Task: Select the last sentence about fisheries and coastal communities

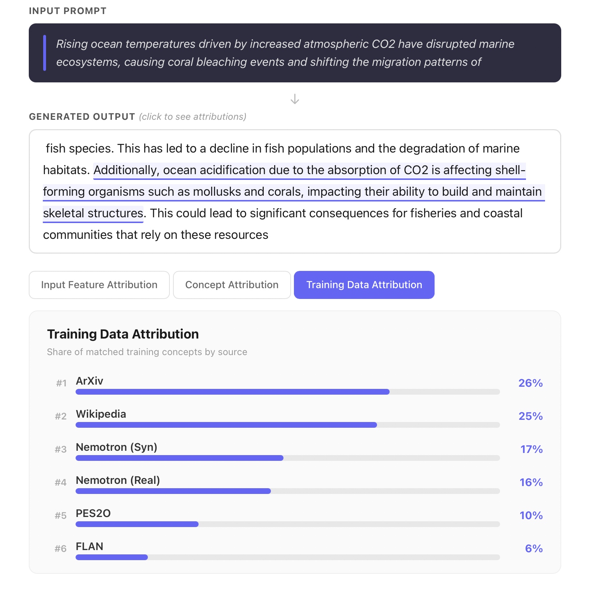Action: tap(336, 213)
